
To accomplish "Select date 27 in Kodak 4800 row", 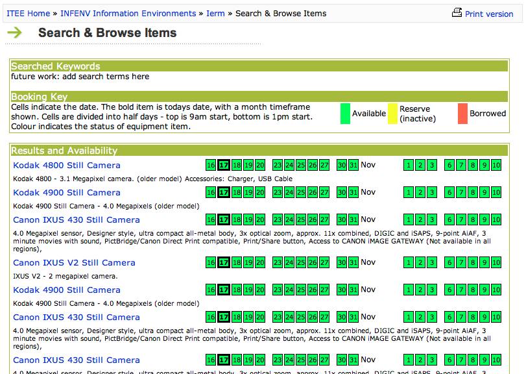I will click(x=324, y=165).
